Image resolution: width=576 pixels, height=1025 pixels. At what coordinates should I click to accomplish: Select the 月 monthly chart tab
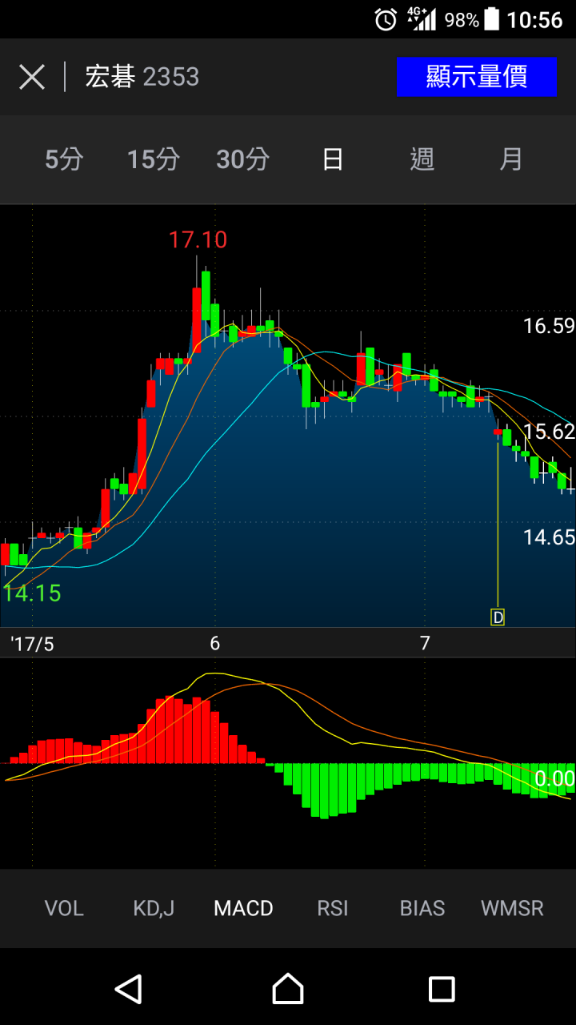point(511,159)
